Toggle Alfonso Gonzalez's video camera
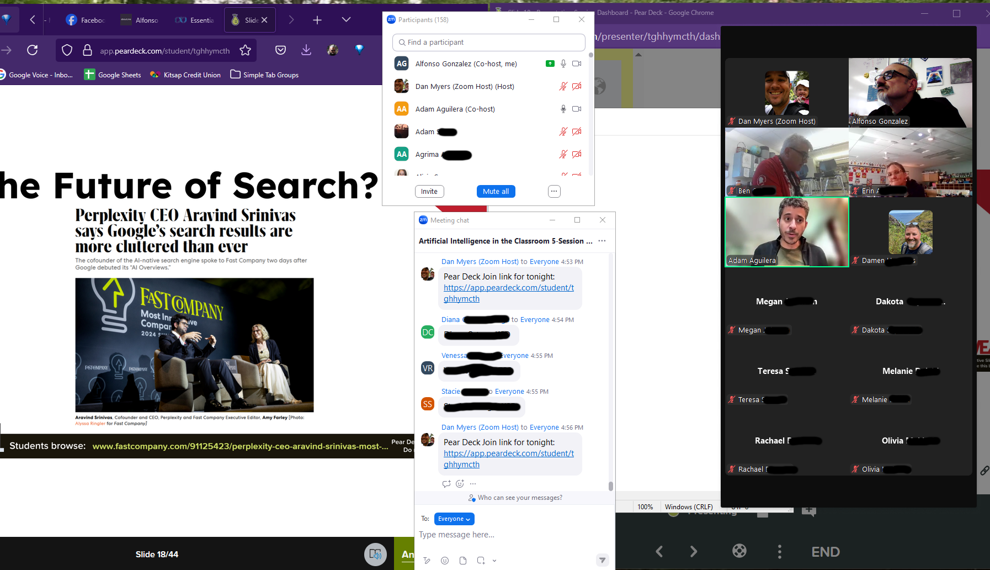 click(577, 64)
